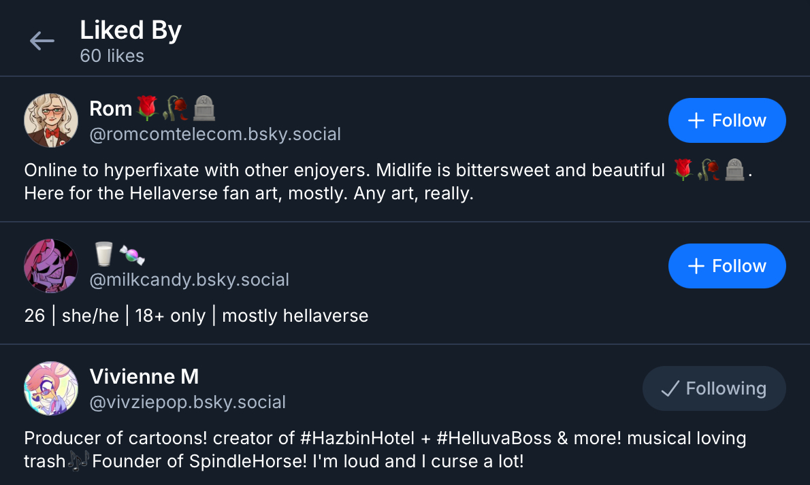This screenshot has width=810, height=485.
Task: Open the @romcomtelecom.bsky.social handle
Action: click(x=215, y=134)
